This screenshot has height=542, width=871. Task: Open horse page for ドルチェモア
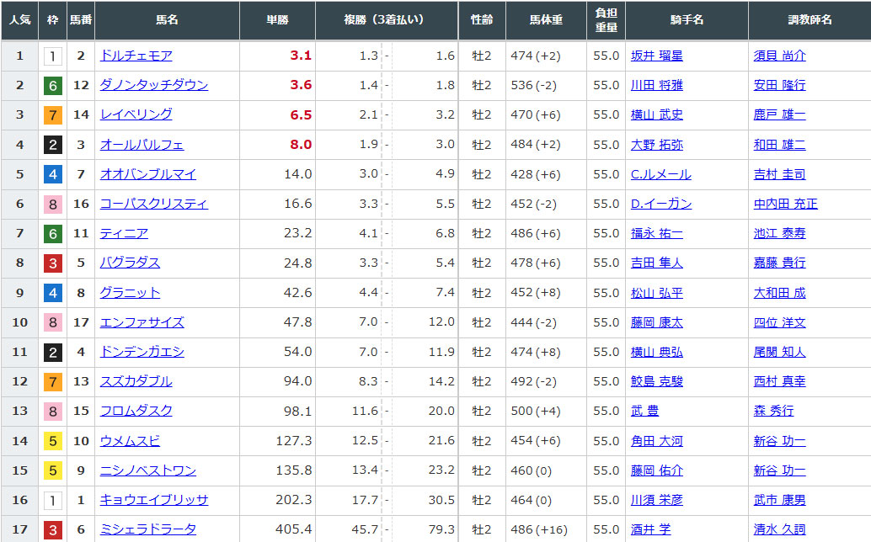pos(136,56)
